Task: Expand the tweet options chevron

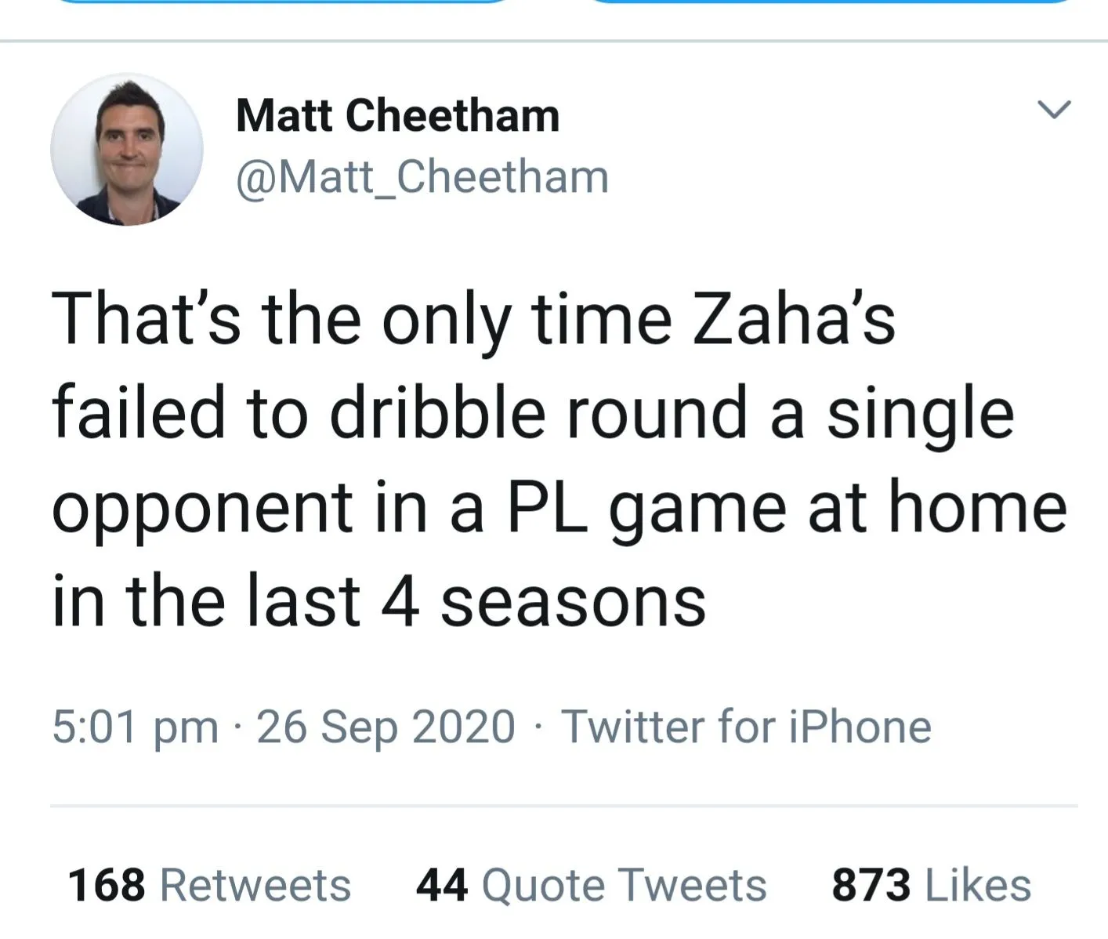Action: [x=1053, y=109]
